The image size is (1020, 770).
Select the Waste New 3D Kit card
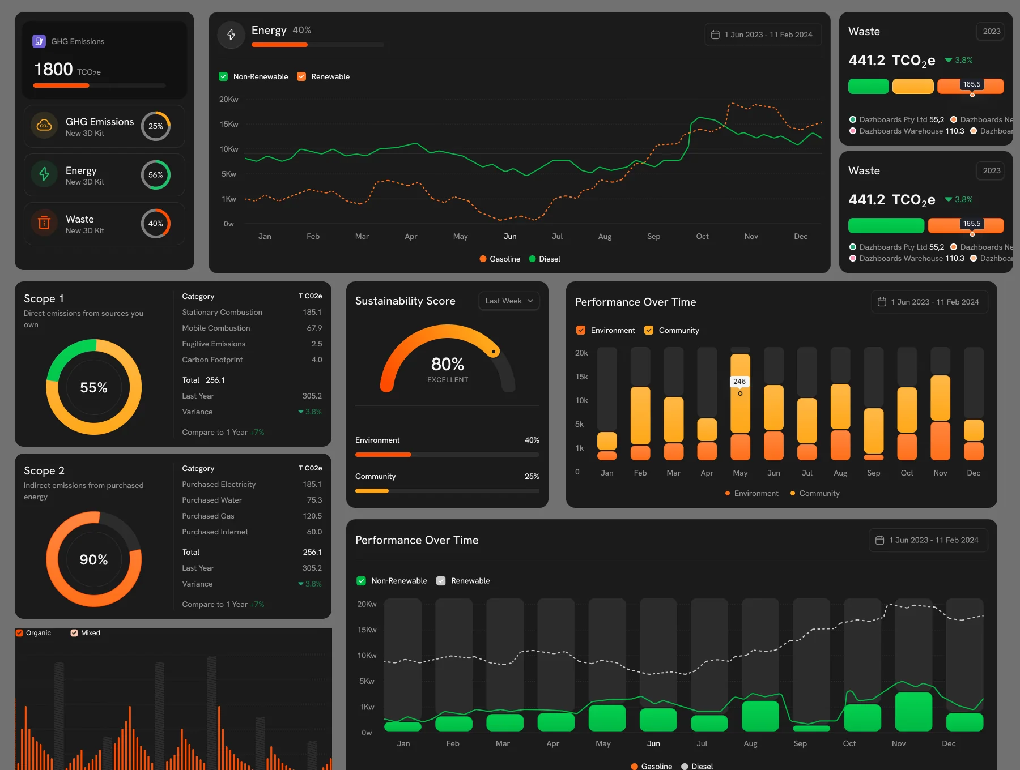pos(104,224)
